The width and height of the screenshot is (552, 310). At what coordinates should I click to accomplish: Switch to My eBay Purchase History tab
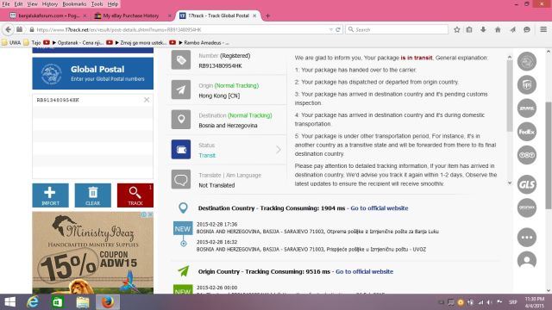(x=131, y=15)
